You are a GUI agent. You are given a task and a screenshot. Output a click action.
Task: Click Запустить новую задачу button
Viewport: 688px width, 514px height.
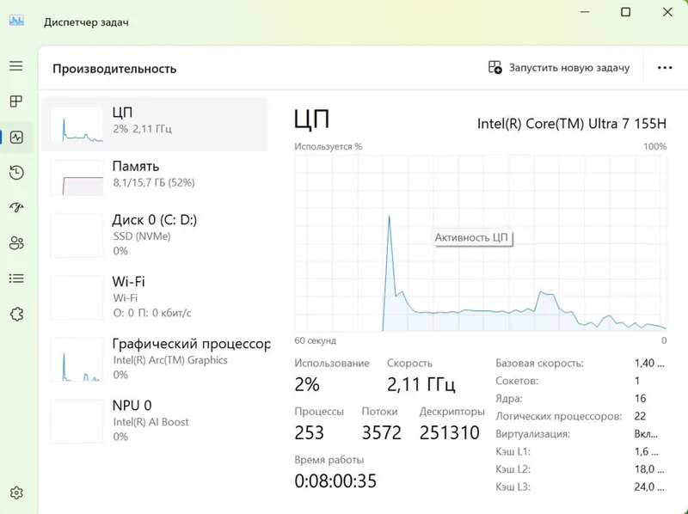558,68
